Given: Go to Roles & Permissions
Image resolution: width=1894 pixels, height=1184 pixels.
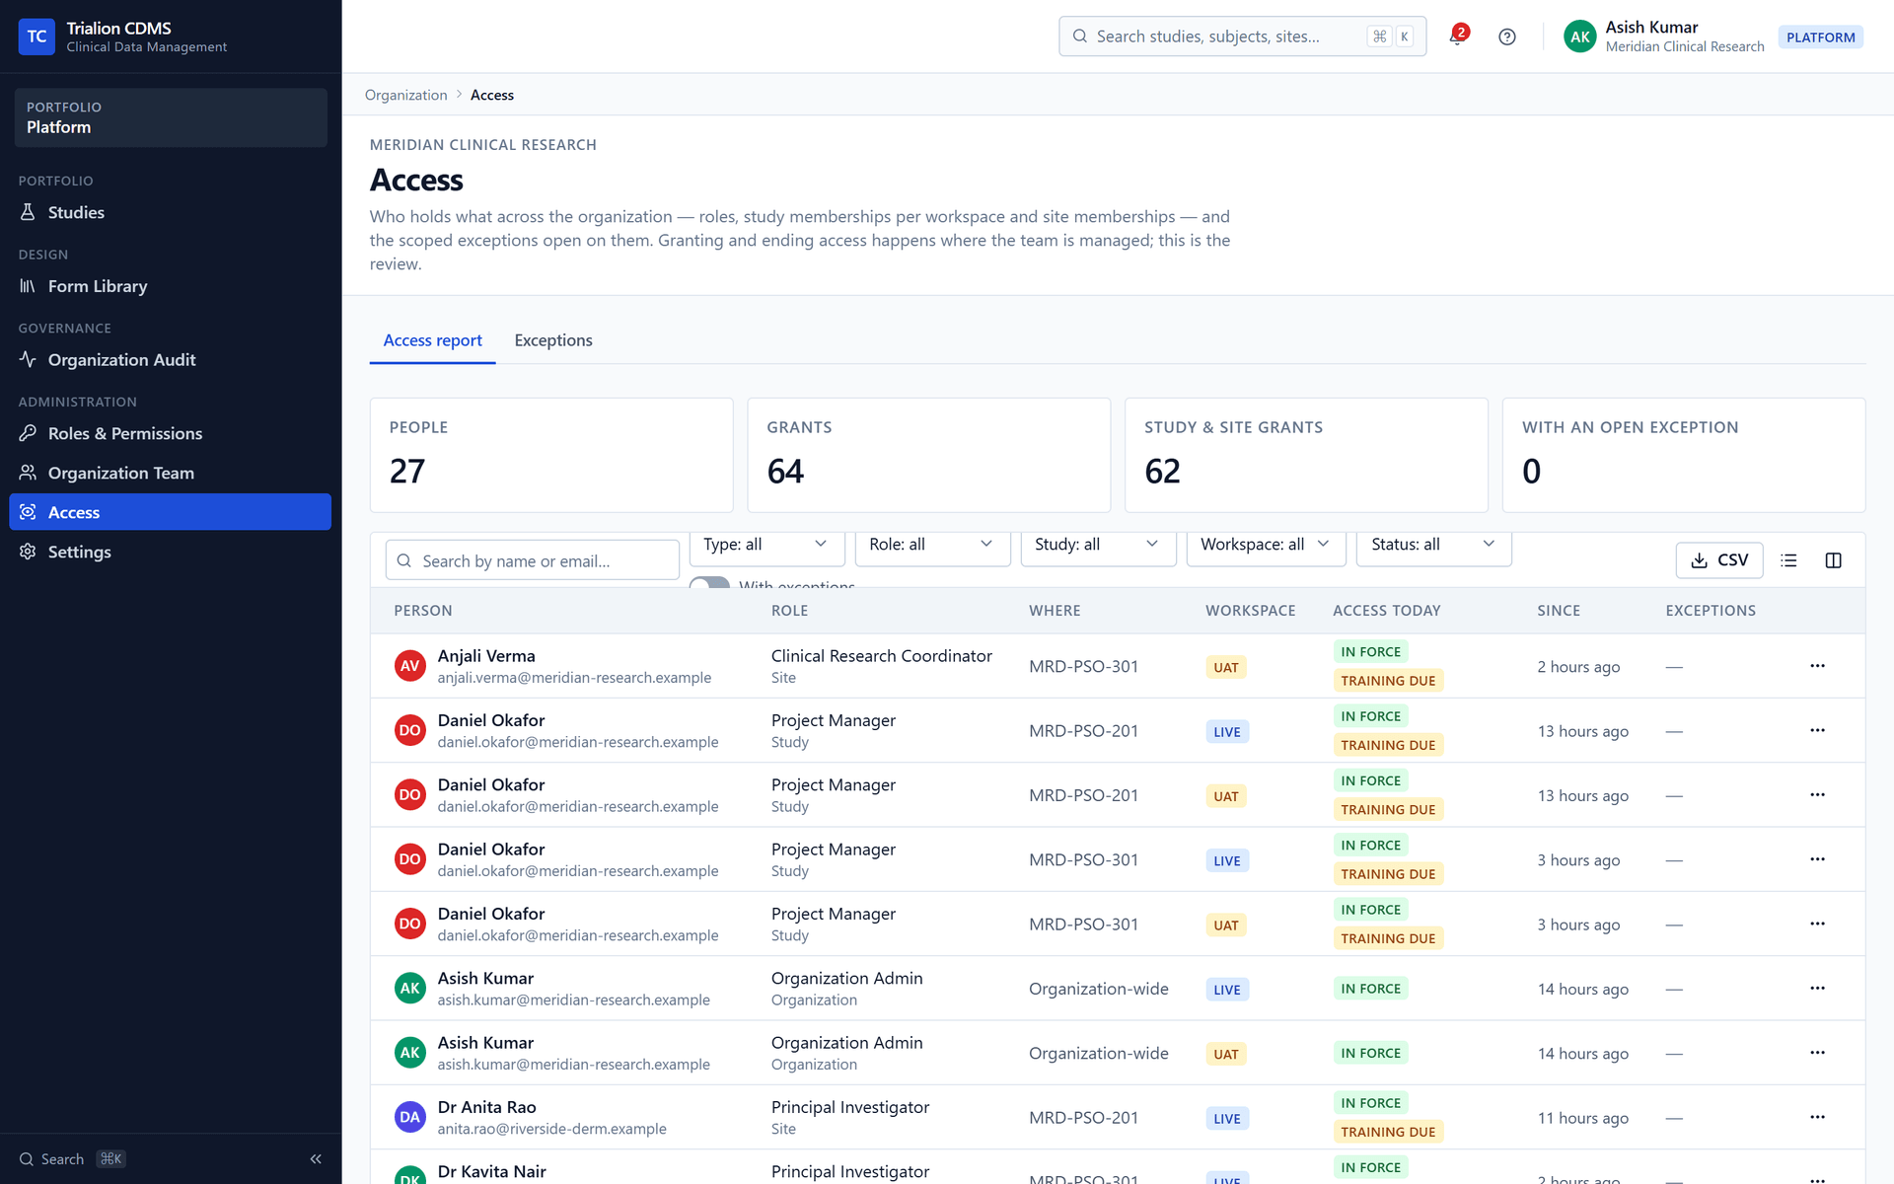Looking at the screenshot, I should tap(170, 433).
